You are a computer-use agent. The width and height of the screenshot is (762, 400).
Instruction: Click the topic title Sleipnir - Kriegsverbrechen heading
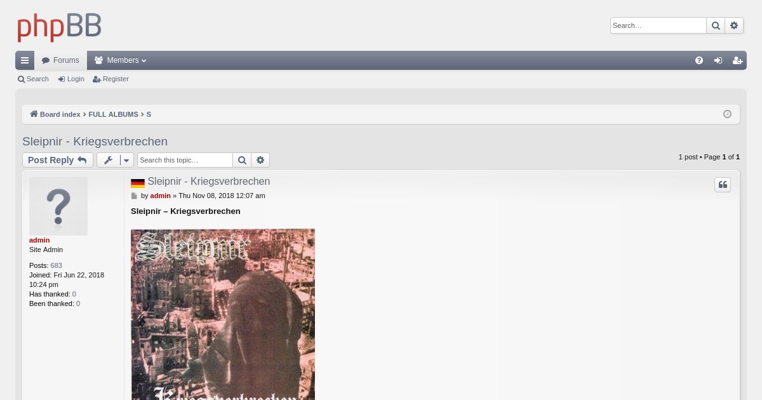pyautogui.click(x=95, y=142)
